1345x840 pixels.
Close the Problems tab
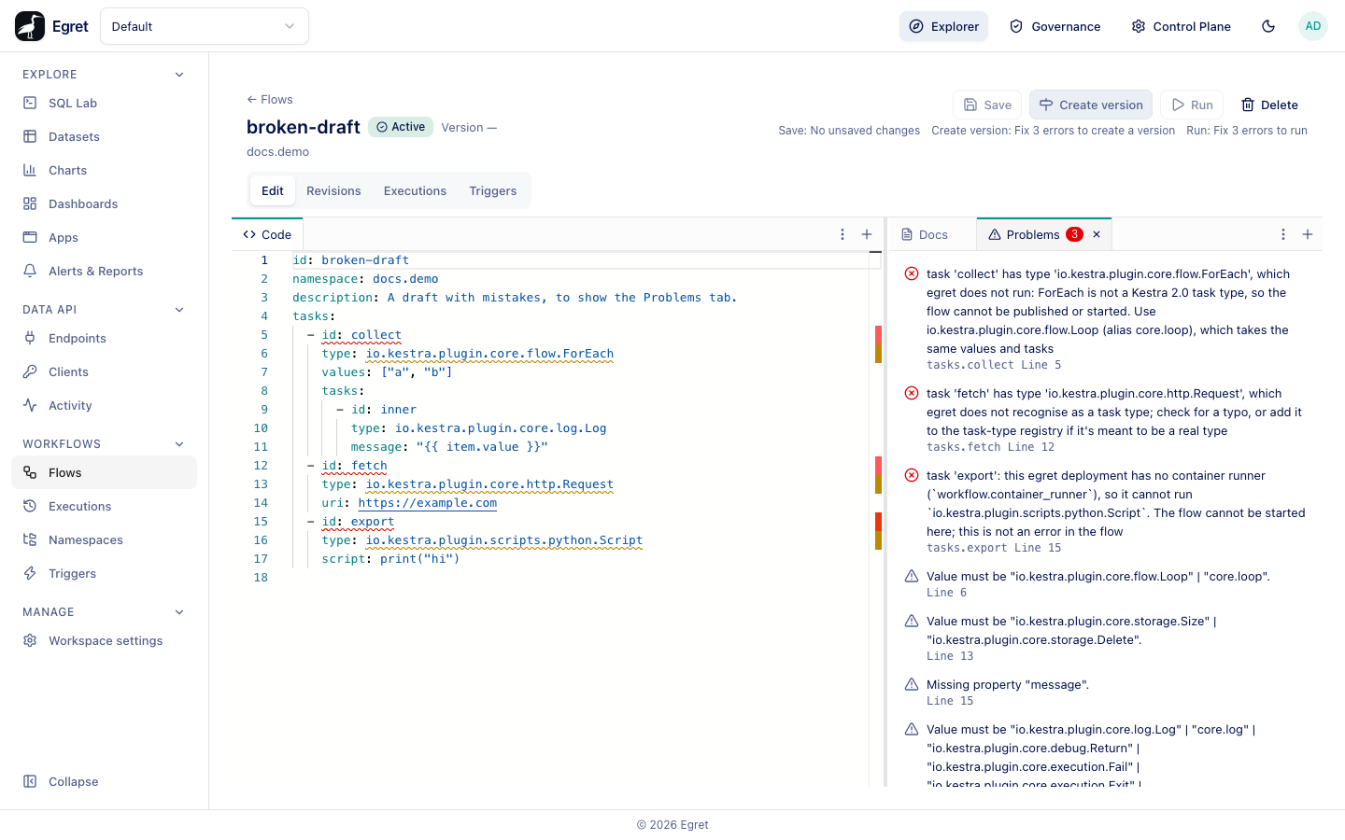coord(1097,235)
